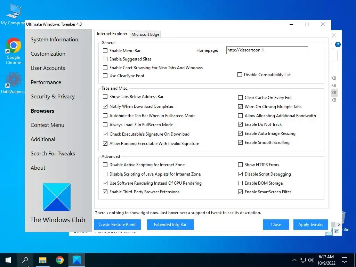Screen dimensions: 356x267
Task: Open network status tray icon
Action: tap(303, 260)
